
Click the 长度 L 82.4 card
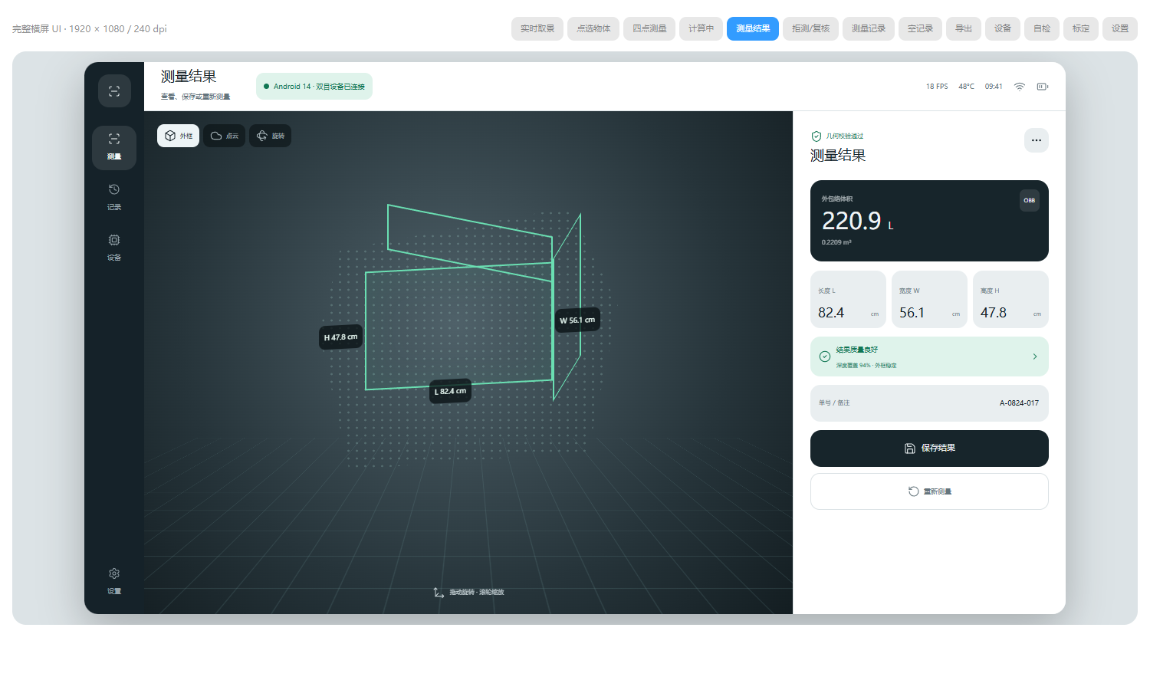pyautogui.click(x=848, y=300)
